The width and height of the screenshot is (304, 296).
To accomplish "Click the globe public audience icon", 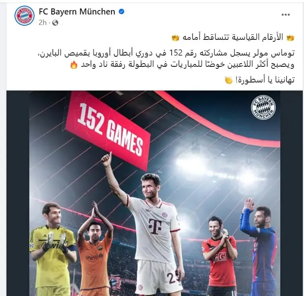I will pos(55,23).
